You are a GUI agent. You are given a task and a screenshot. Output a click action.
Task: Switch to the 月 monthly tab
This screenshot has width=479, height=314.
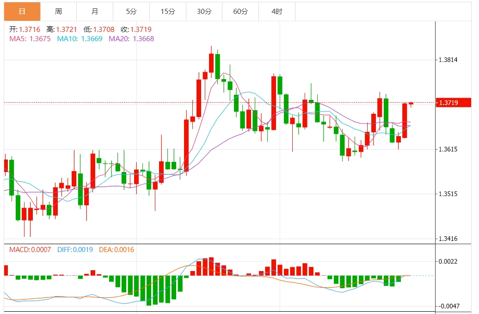[x=95, y=11]
